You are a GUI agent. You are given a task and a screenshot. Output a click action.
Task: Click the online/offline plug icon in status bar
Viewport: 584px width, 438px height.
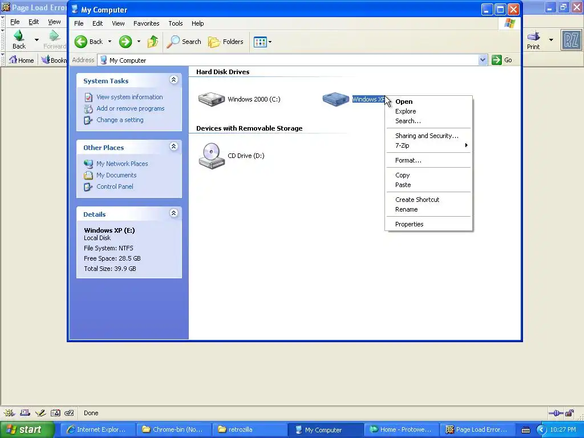click(x=555, y=413)
